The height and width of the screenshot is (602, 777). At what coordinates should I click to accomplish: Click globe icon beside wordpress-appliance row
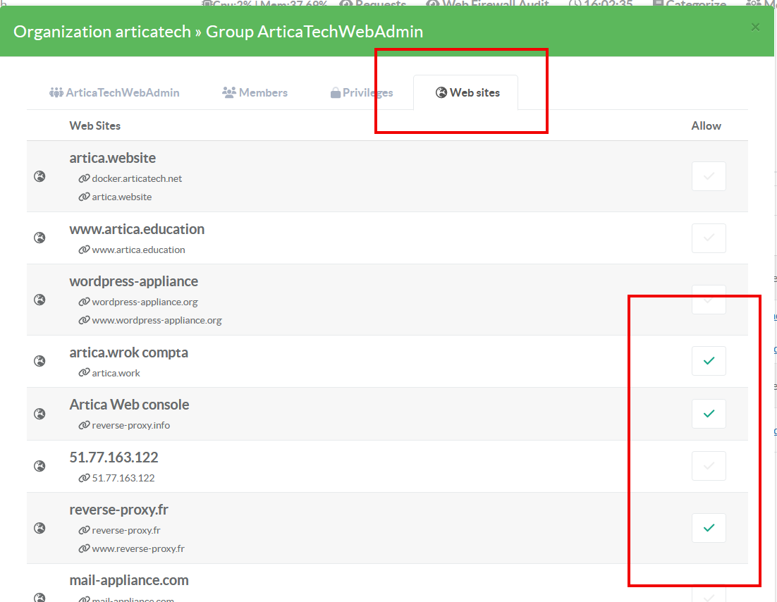[x=40, y=300]
